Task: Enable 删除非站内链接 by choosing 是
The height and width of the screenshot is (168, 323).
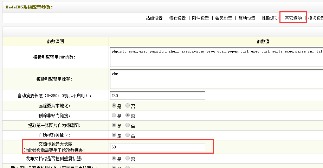Action: [x=114, y=115]
